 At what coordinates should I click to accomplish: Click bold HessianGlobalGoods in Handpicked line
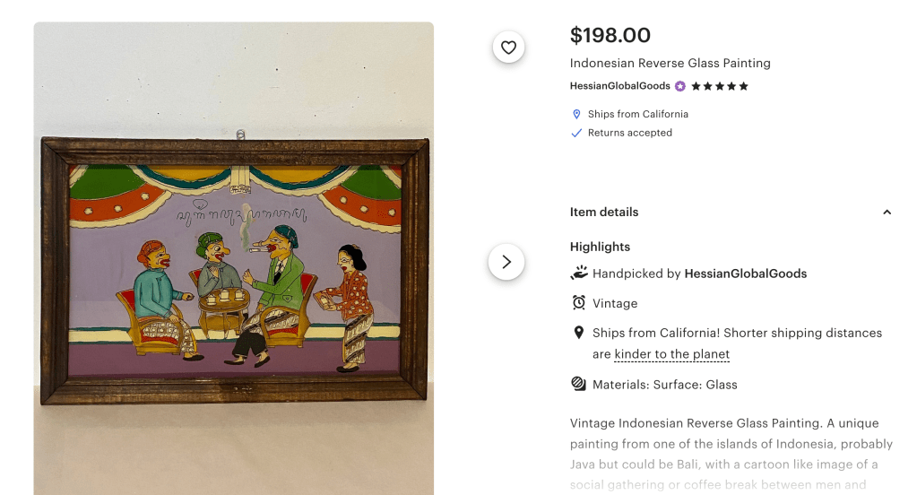tap(745, 274)
